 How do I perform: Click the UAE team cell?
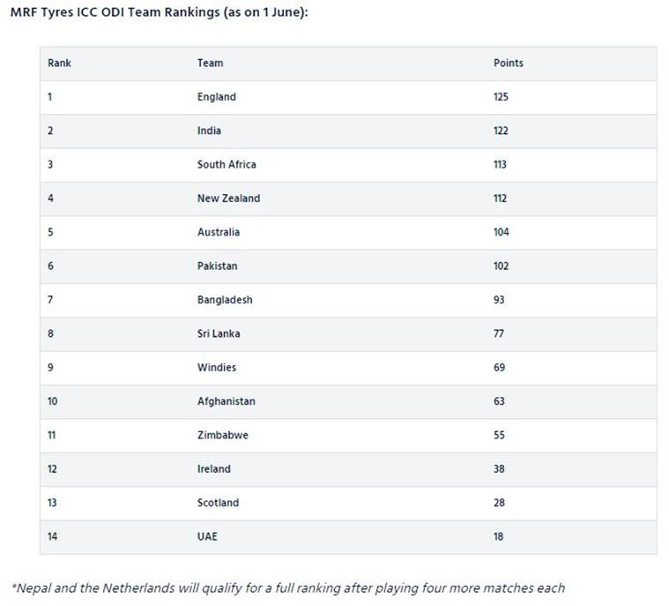click(x=207, y=536)
